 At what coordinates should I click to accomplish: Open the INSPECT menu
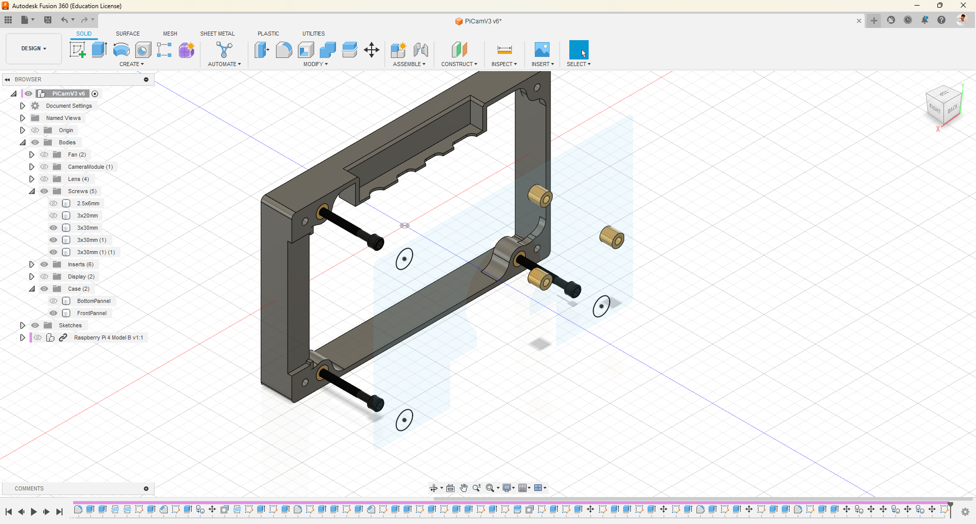click(504, 64)
